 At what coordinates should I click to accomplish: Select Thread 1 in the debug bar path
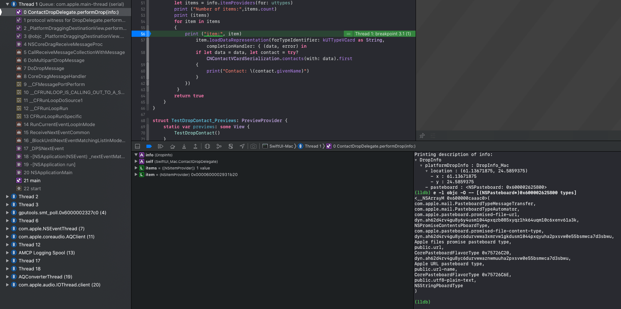click(310, 146)
